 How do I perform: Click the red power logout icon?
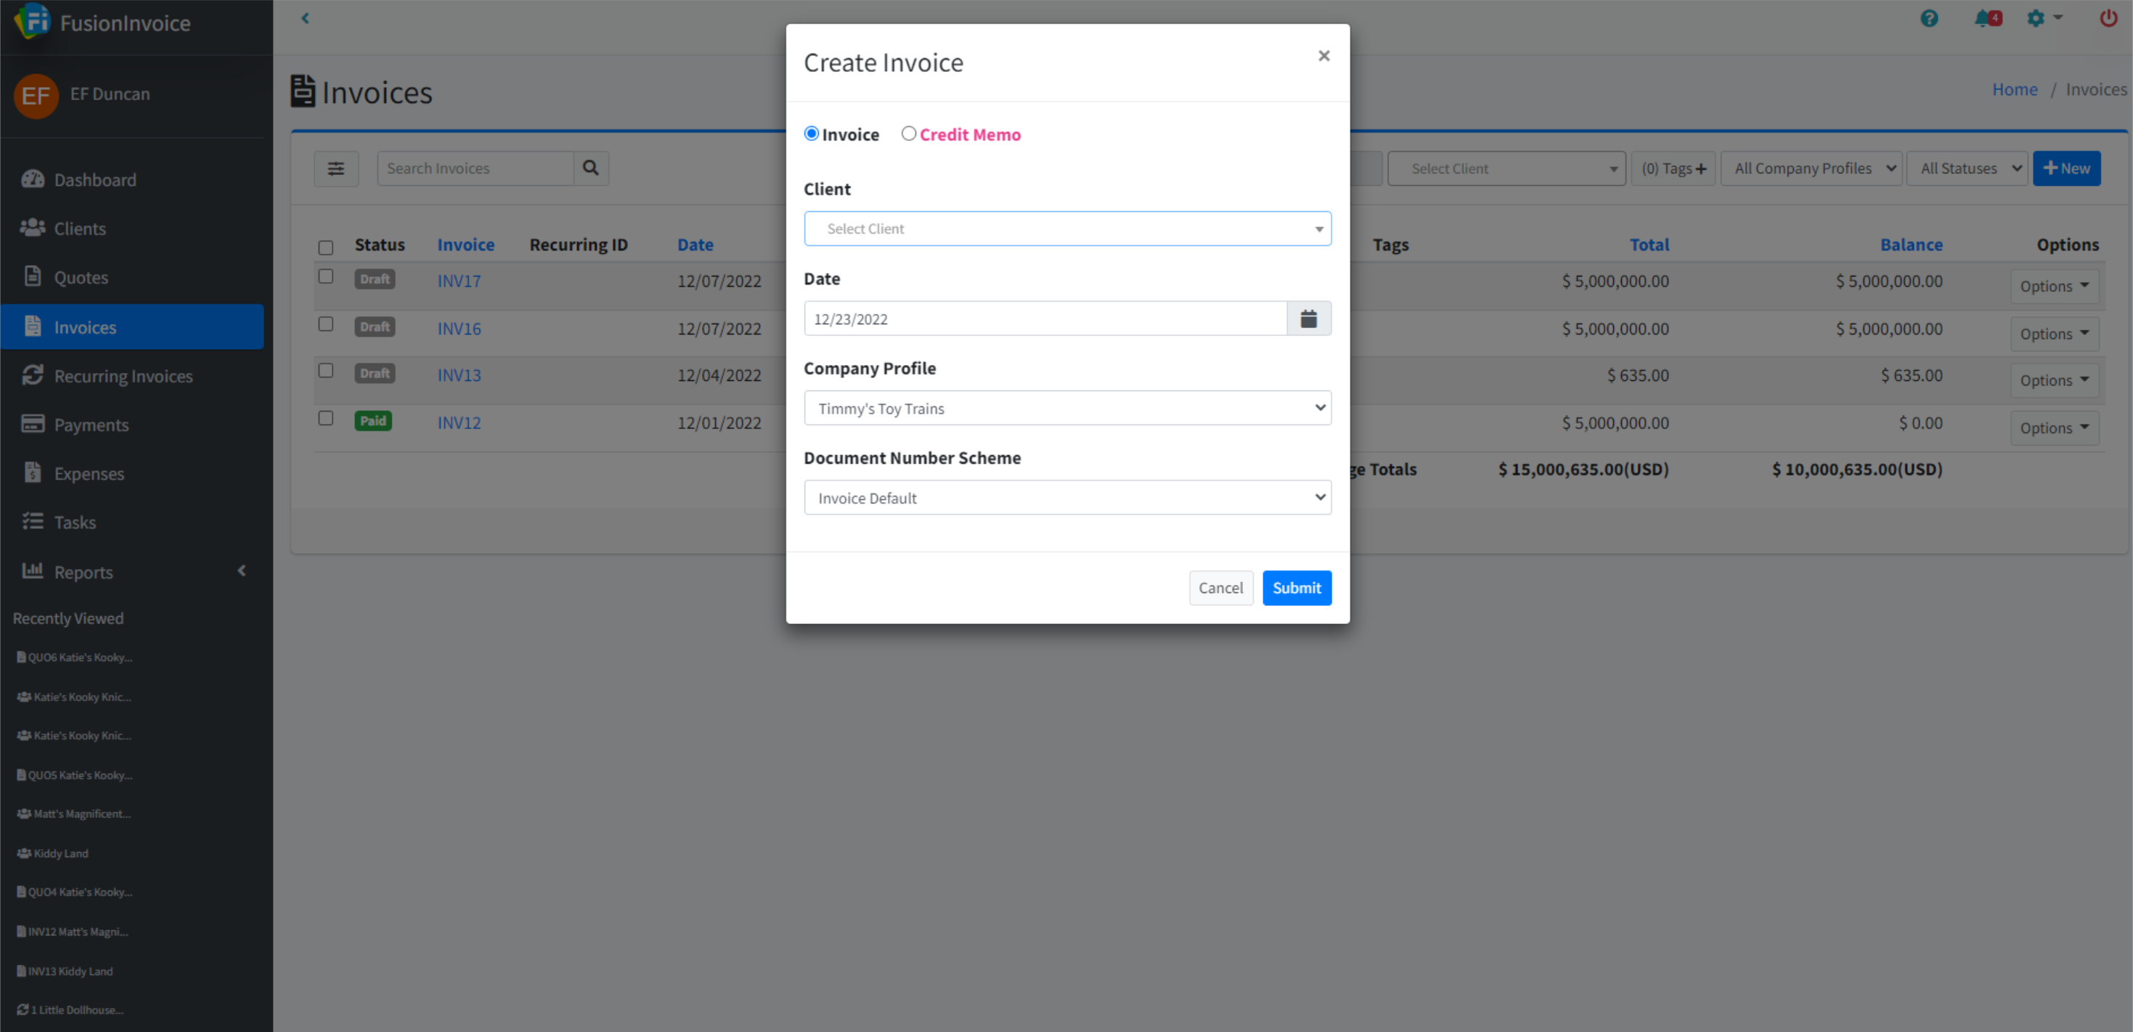(2108, 18)
